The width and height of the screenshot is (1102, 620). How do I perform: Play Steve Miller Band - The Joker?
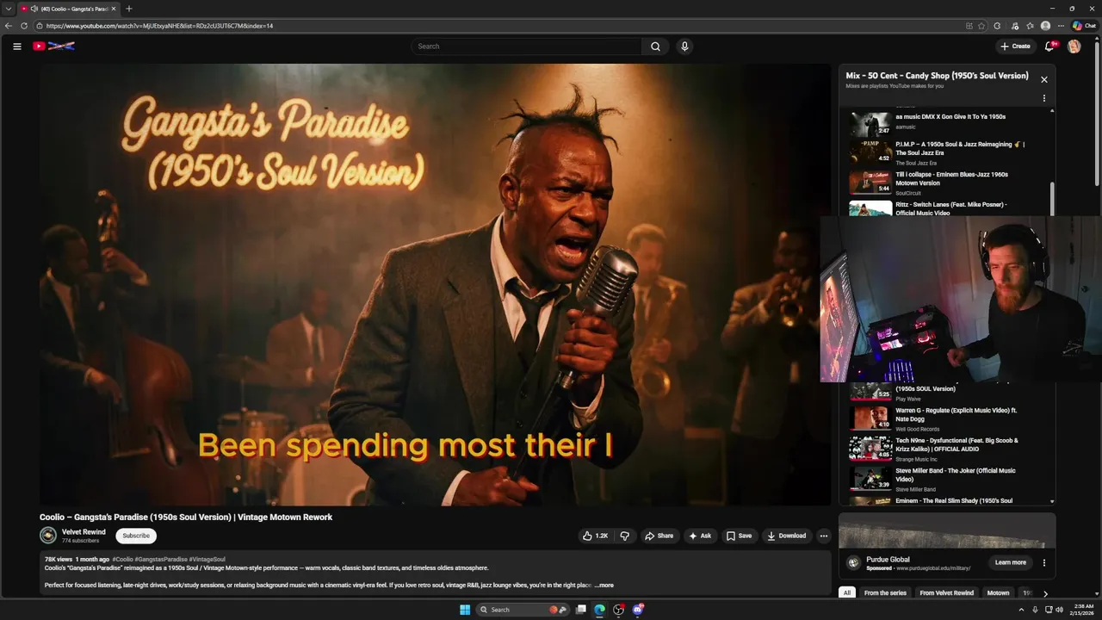pyautogui.click(x=950, y=479)
